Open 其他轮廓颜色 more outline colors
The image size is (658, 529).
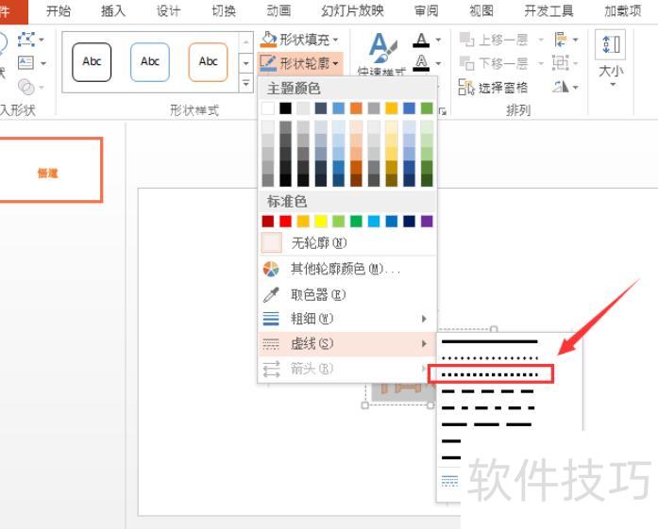pyautogui.click(x=347, y=269)
